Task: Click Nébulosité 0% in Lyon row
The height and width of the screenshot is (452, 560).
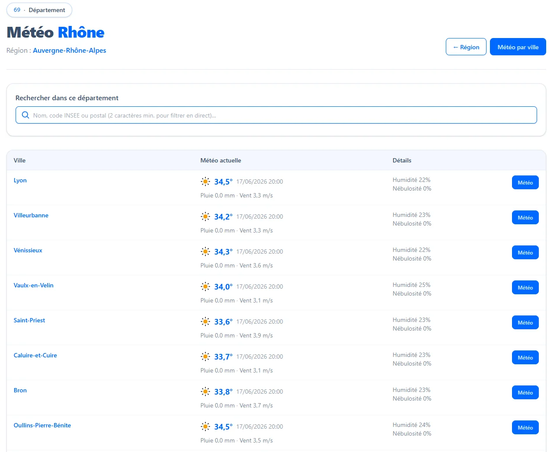Action: [x=412, y=188]
